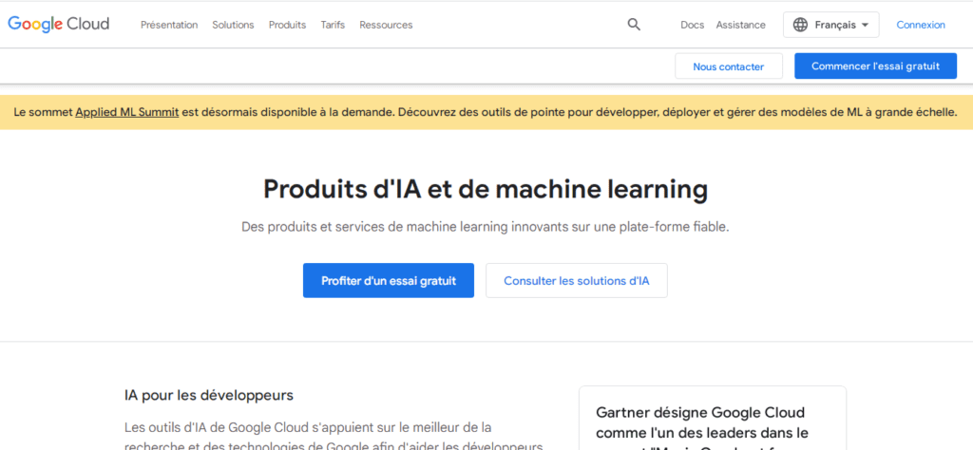Click the IA pour les développeurs heading
The width and height of the screenshot is (973, 450).
[x=209, y=395]
